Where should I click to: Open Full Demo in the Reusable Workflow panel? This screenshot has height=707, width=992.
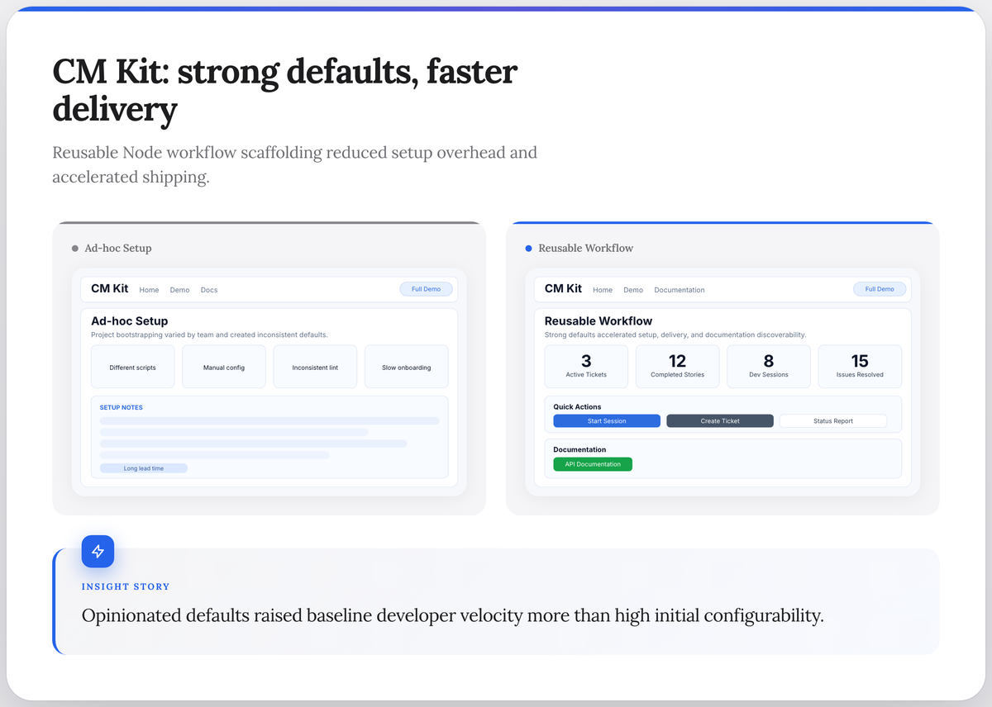coord(879,288)
